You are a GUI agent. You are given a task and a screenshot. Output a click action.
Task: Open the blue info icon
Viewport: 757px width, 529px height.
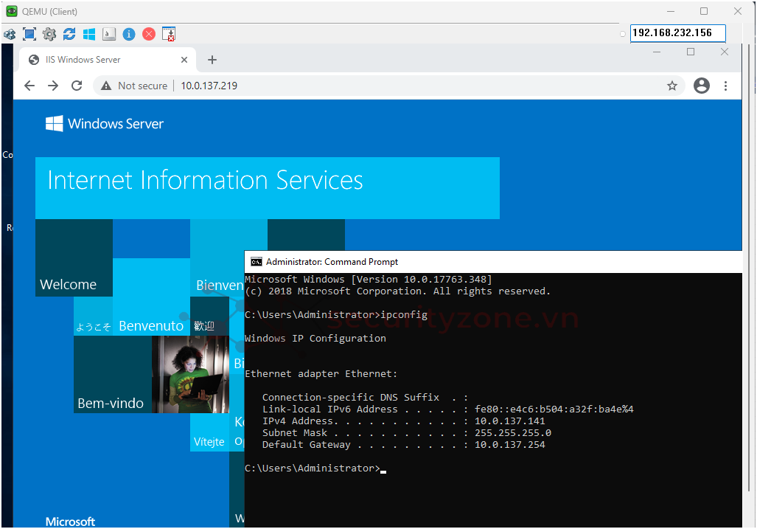coord(129,34)
